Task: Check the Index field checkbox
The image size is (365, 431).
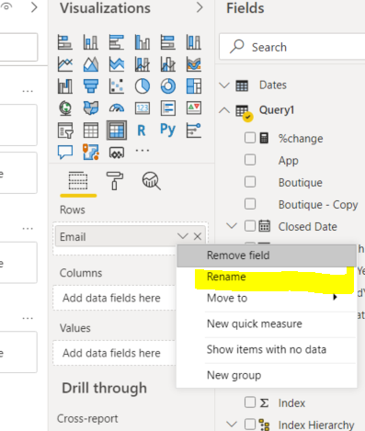Action: pos(250,403)
